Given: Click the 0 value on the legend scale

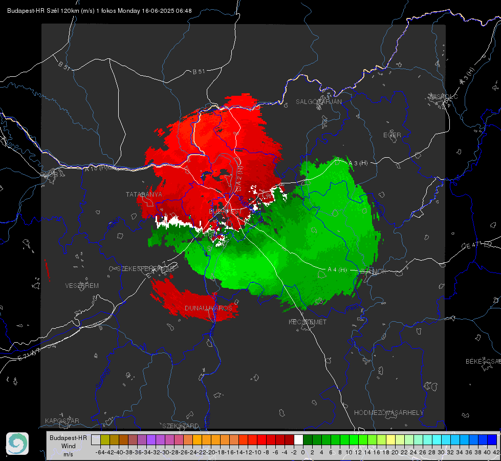Looking at the screenshot, I should 303,452.
